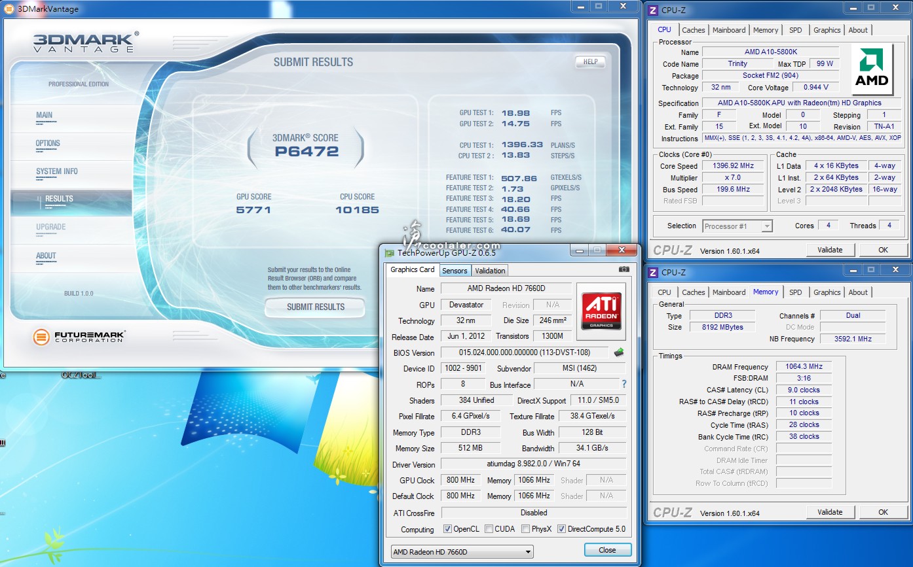Click the AMD logo in CPU-Z
The height and width of the screenshot is (567, 913).
872,69
